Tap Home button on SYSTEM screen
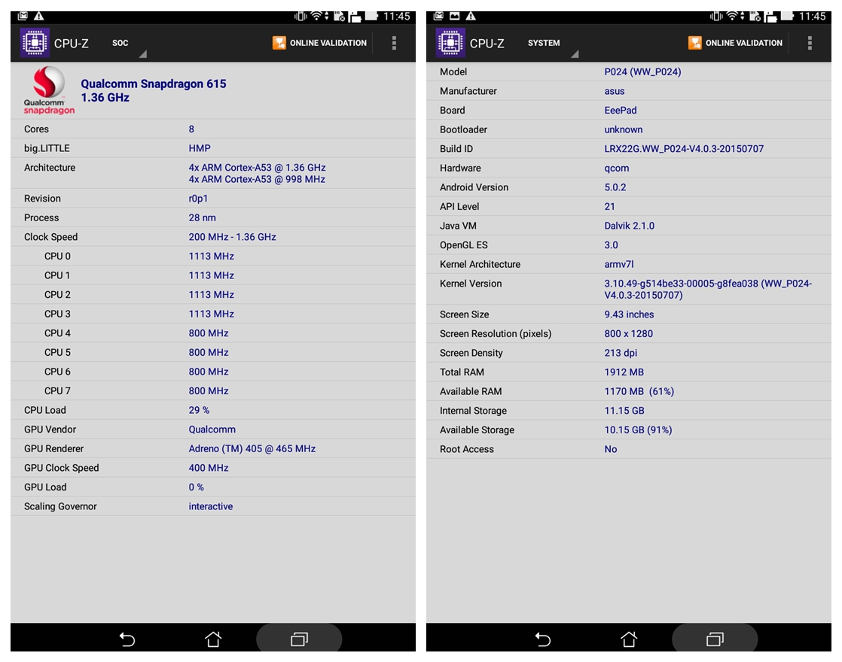842x662 pixels. (x=629, y=639)
